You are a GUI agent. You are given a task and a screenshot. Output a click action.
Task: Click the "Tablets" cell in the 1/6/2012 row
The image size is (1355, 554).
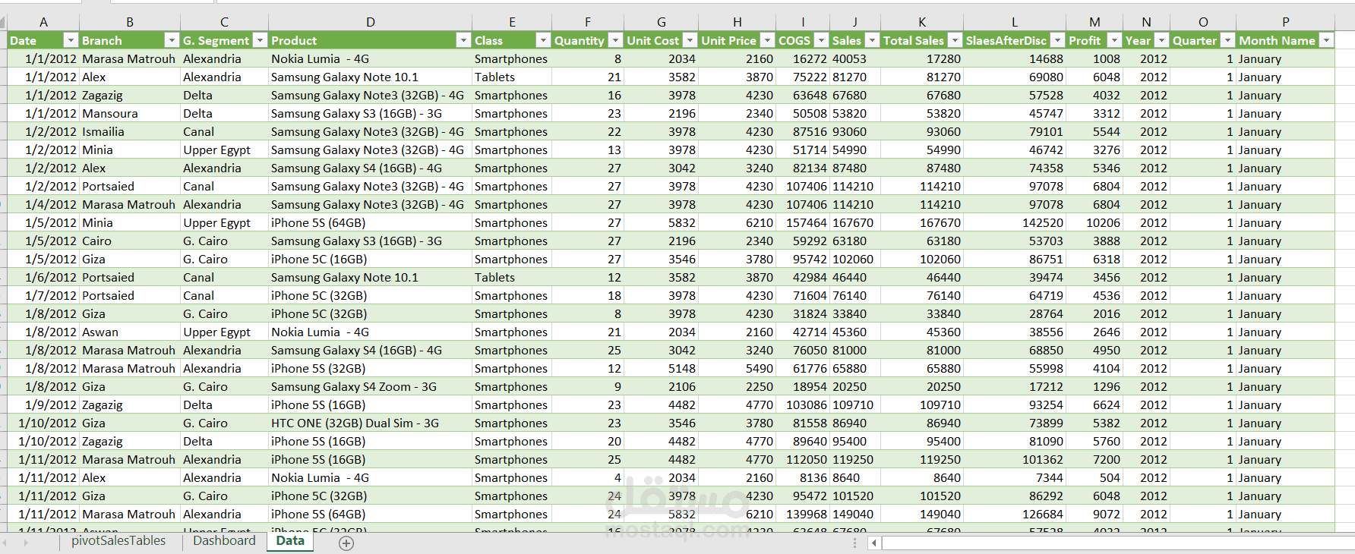(x=512, y=277)
